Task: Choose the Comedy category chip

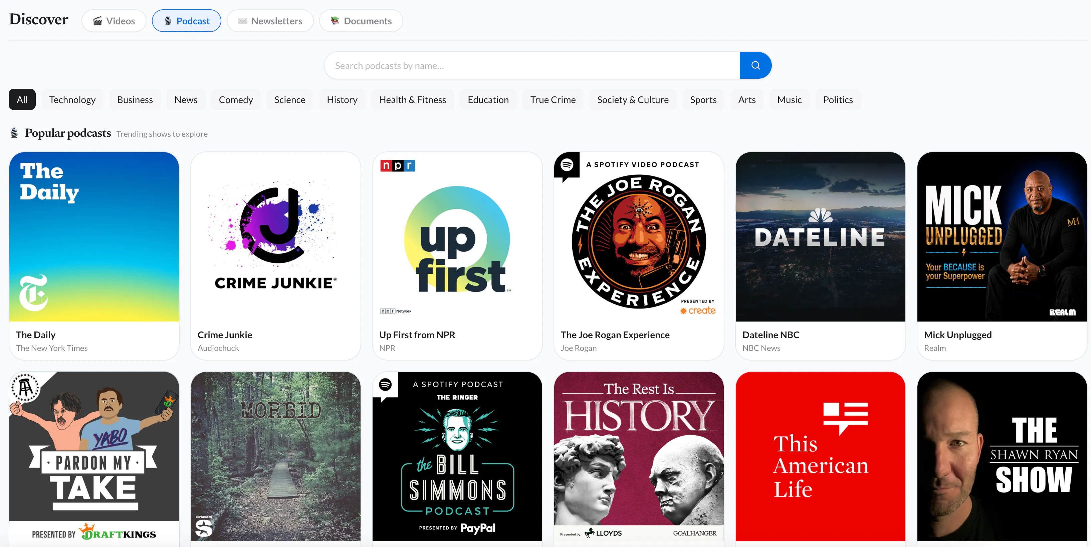Action: point(236,99)
